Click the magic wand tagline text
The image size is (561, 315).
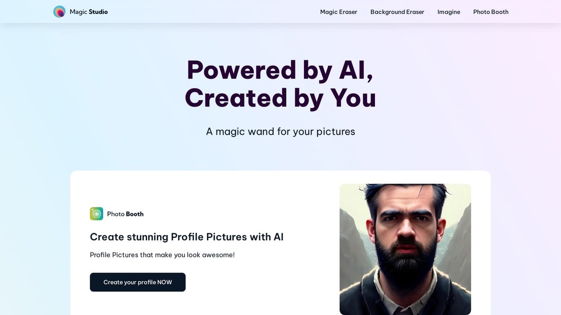pyautogui.click(x=280, y=131)
